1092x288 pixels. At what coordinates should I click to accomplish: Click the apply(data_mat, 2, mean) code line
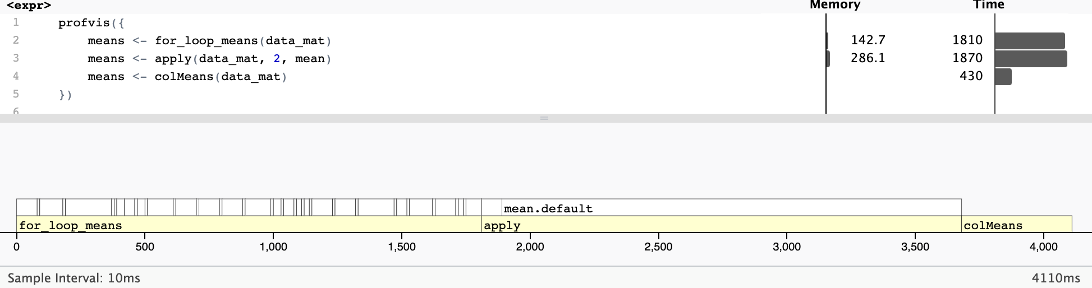[209, 58]
